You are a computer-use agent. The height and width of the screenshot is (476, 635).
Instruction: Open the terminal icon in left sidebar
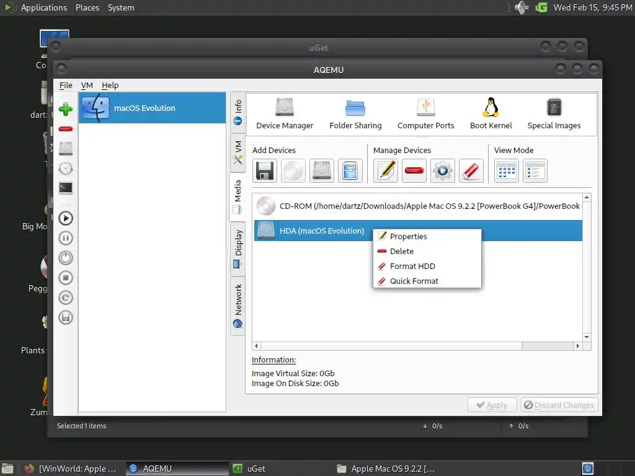point(66,188)
